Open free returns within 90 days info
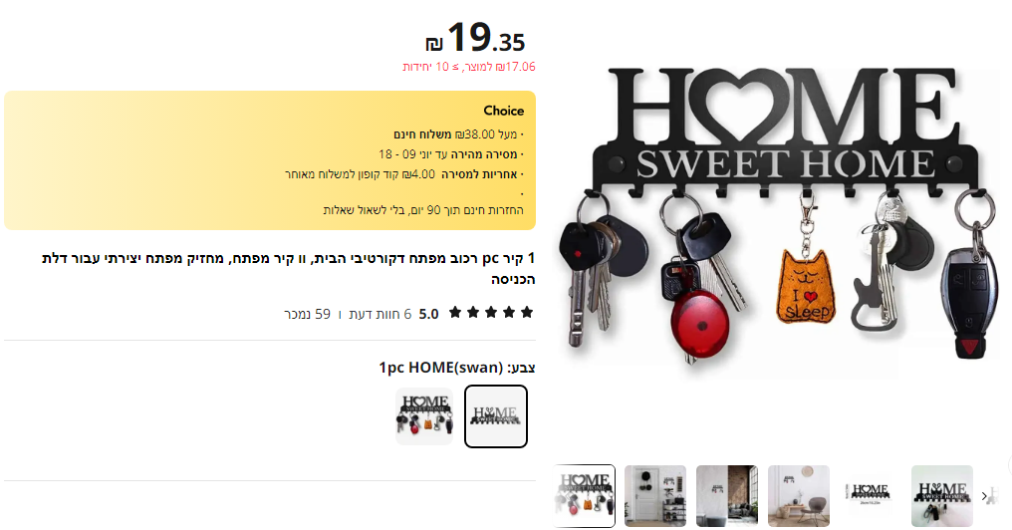 coord(423,210)
